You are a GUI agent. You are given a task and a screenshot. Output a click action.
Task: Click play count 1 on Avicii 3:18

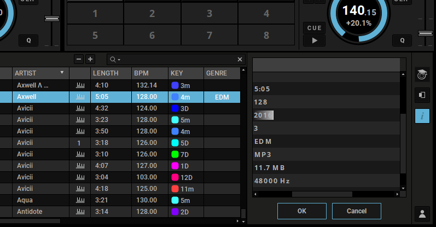tap(79, 143)
